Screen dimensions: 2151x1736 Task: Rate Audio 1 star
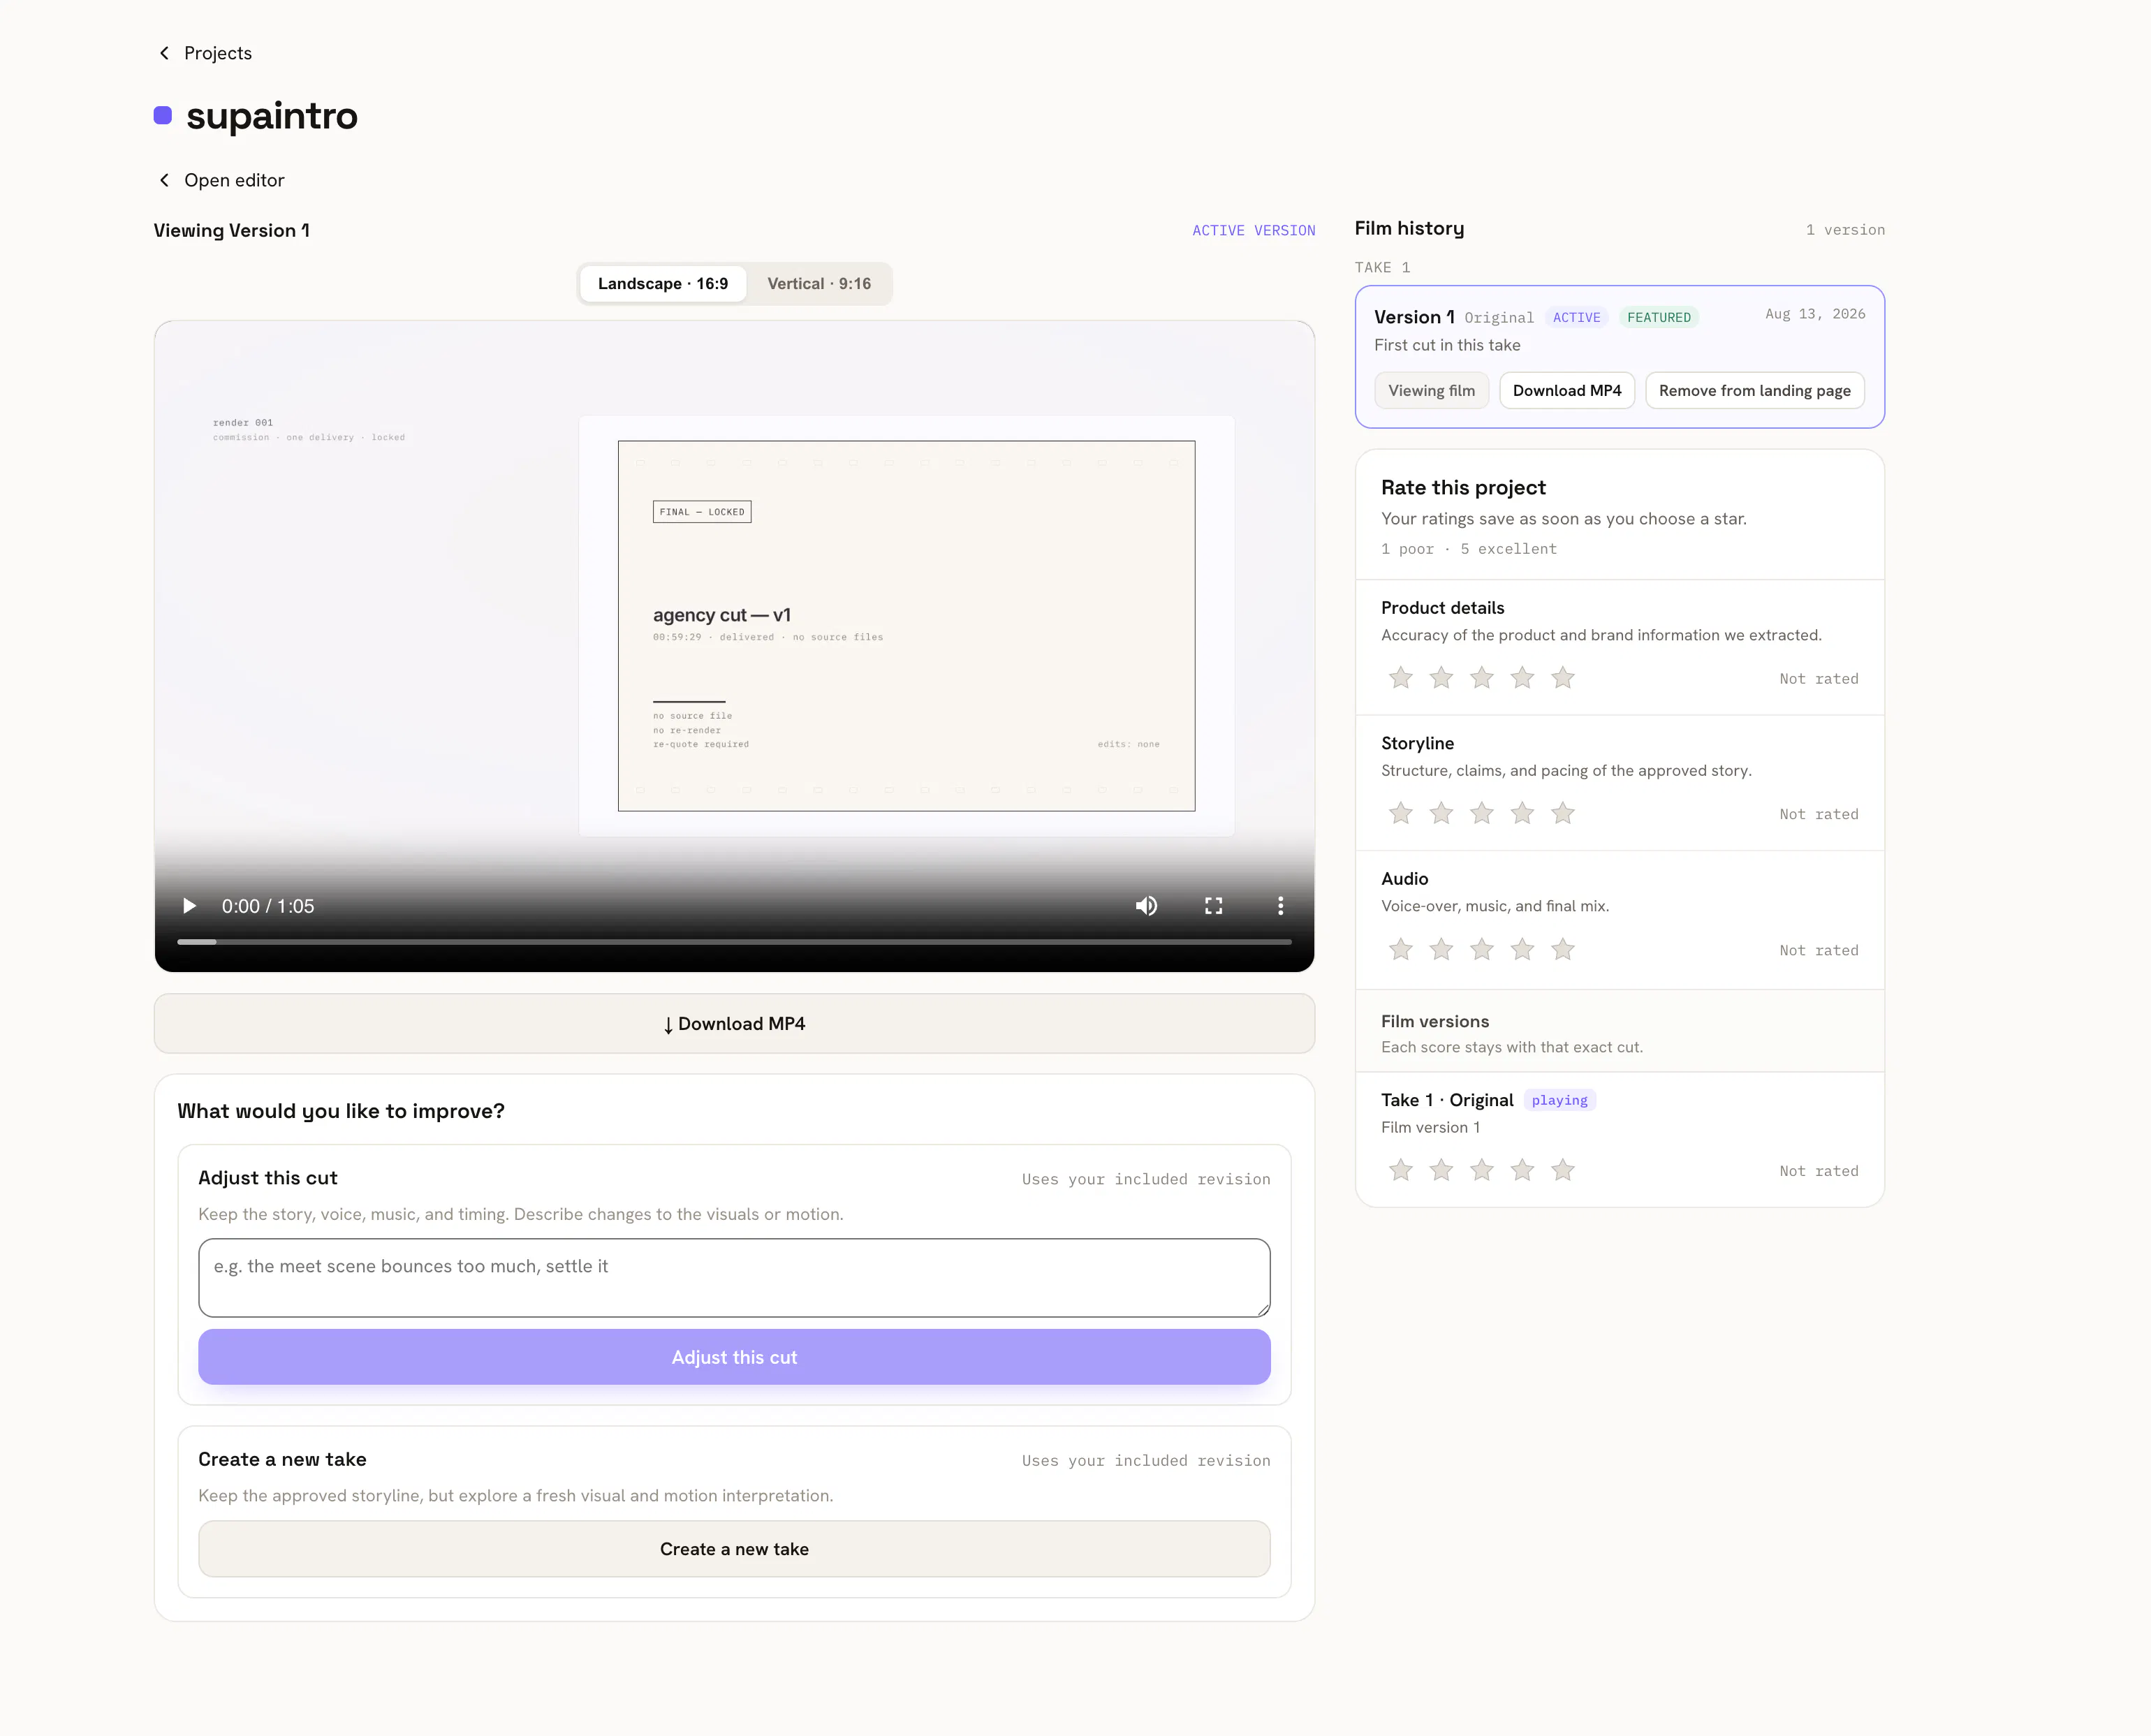1400,949
